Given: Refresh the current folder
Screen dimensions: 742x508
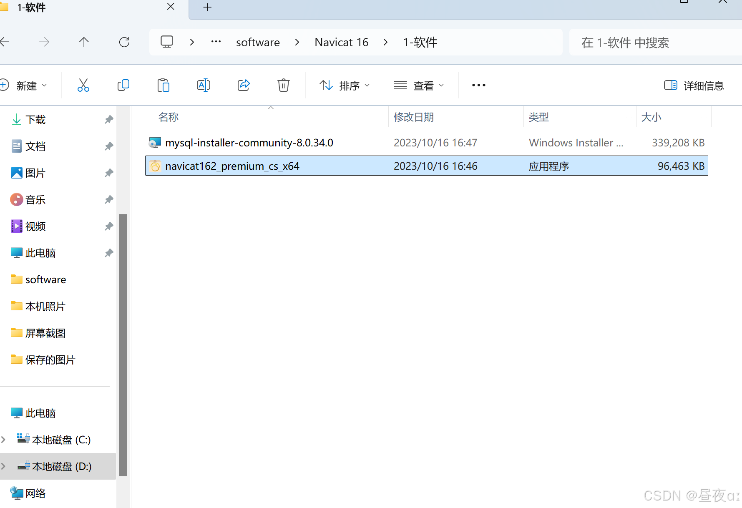Looking at the screenshot, I should (x=124, y=42).
